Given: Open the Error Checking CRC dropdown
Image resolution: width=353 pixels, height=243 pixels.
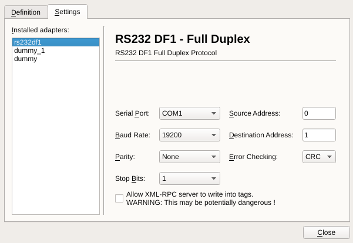Looking at the screenshot, I should pos(319,157).
